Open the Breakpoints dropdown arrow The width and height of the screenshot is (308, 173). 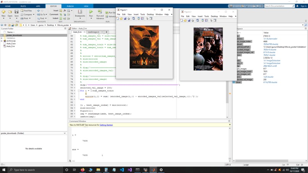pyautogui.click(x=80, y=18)
